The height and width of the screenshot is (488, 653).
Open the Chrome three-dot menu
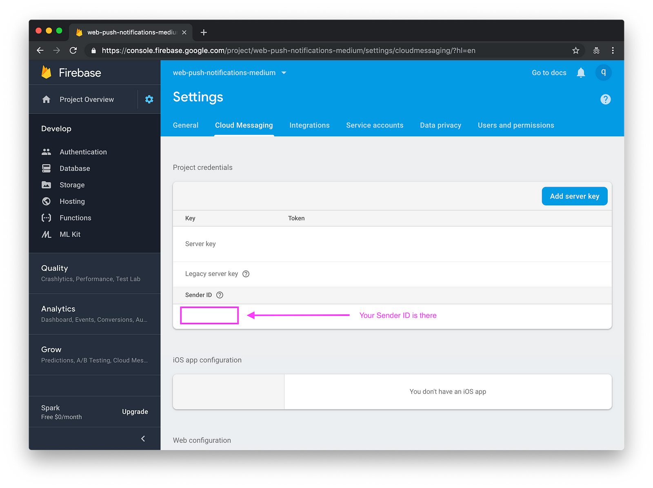(613, 50)
